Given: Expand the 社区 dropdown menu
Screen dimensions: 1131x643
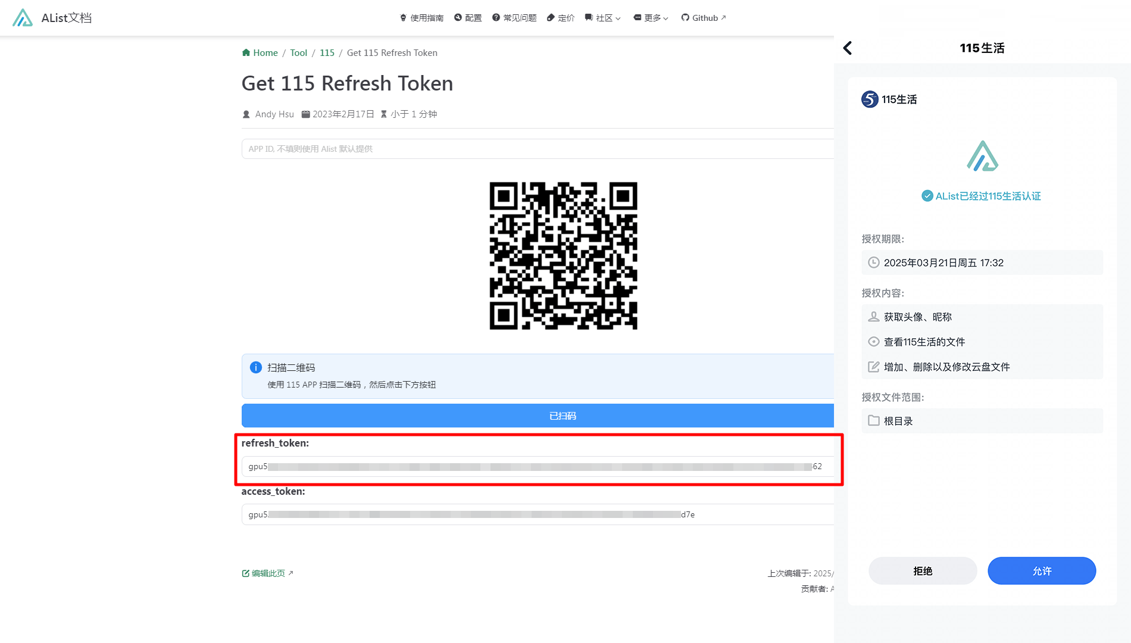Looking at the screenshot, I should point(603,18).
